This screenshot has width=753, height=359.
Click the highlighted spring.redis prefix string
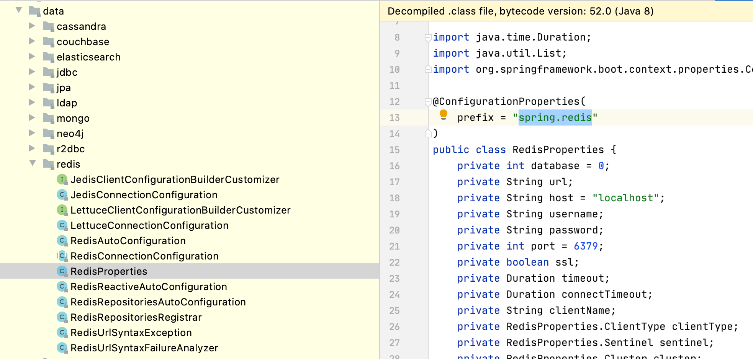coord(555,117)
